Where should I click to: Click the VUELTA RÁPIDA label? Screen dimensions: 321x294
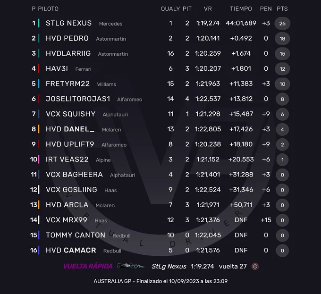(x=88, y=266)
